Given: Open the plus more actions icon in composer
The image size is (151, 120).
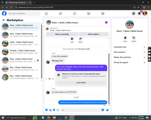Looking at the screenshot, I should (47, 110).
